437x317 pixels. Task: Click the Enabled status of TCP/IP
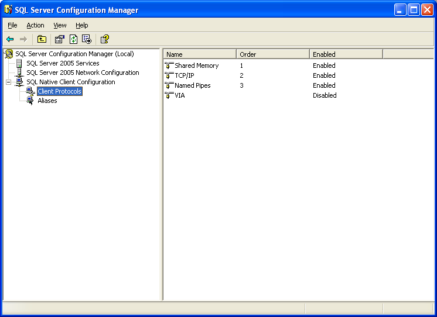coord(324,75)
